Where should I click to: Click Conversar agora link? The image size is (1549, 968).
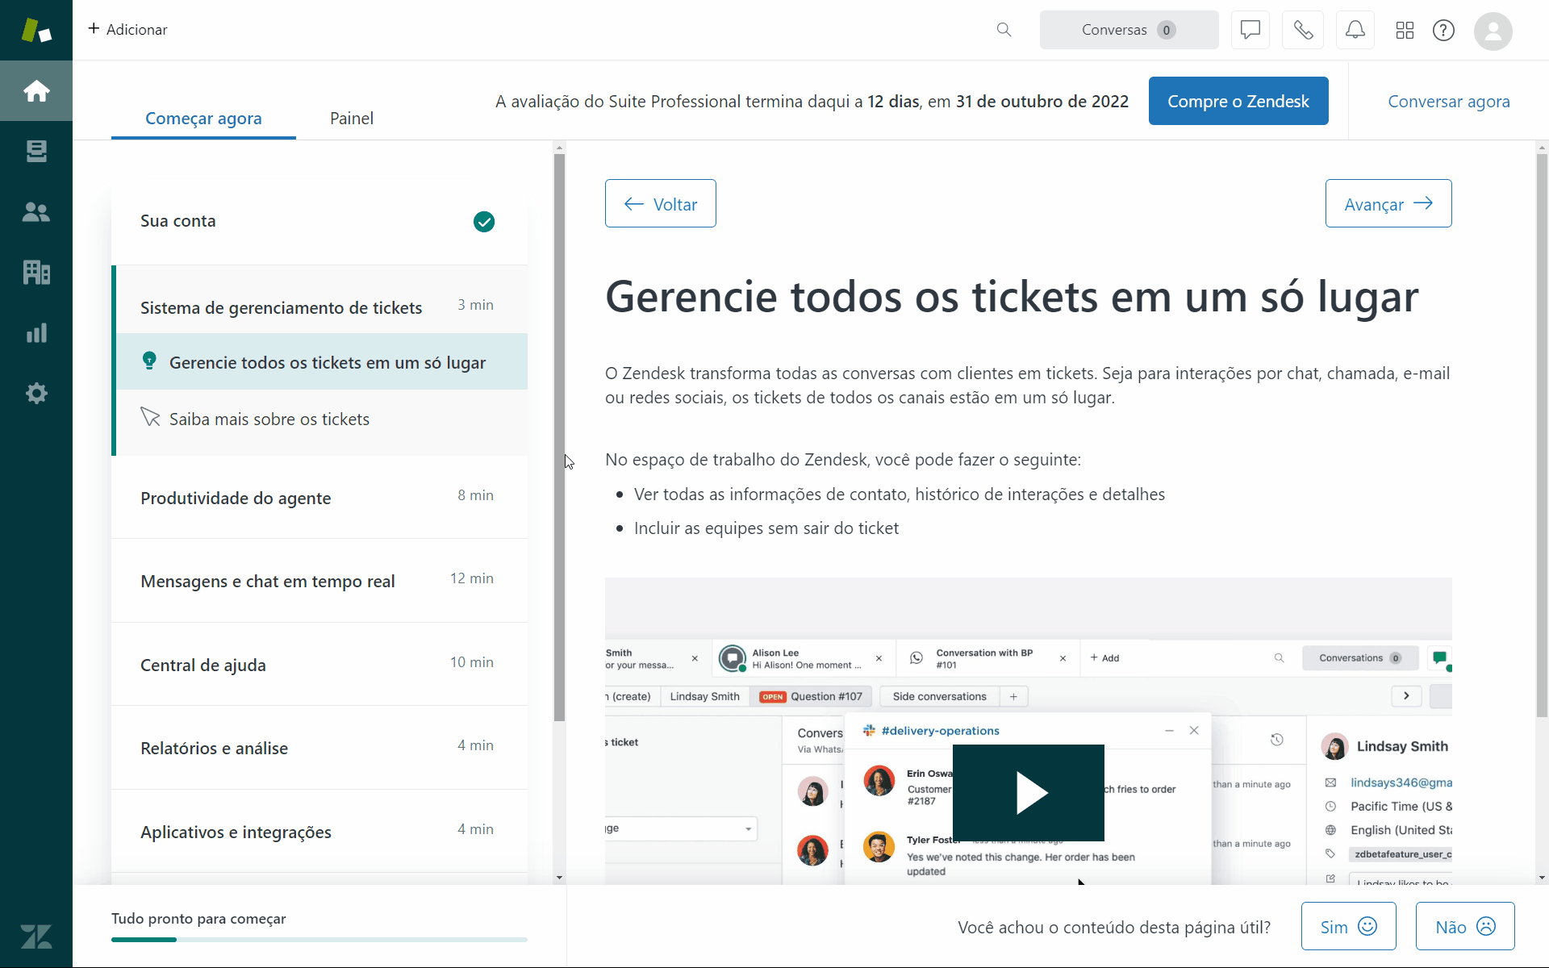1448,102
